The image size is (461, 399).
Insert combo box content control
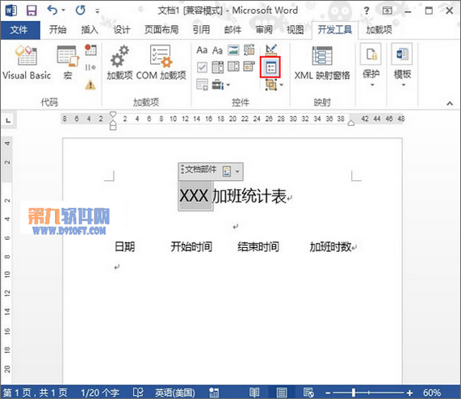[217, 67]
